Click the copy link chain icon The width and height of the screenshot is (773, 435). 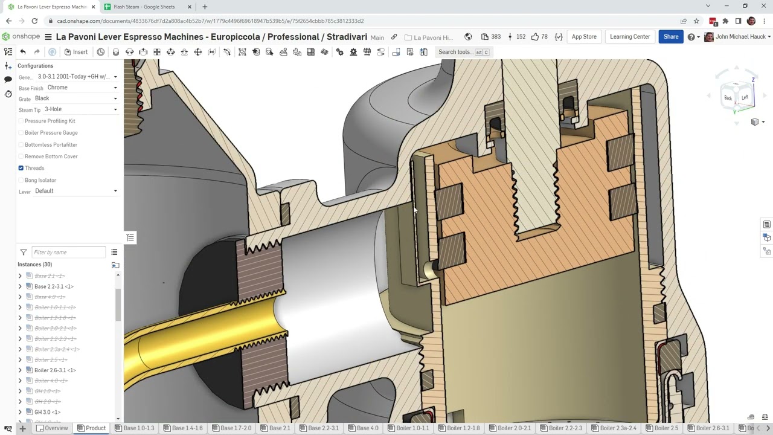pyautogui.click(x=394, y=37)
